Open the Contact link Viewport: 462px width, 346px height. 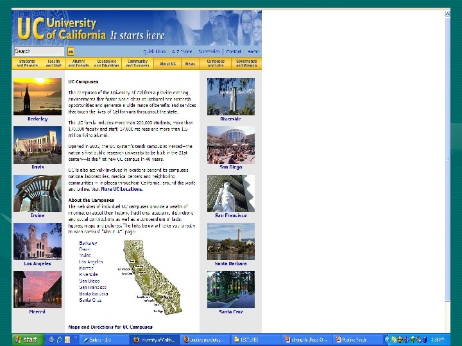[x=234, y=51]
